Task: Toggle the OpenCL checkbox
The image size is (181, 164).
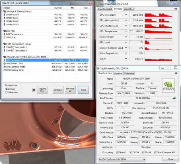Action: tap(117, 152)
